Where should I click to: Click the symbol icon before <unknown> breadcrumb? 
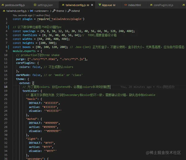(31, 11)
